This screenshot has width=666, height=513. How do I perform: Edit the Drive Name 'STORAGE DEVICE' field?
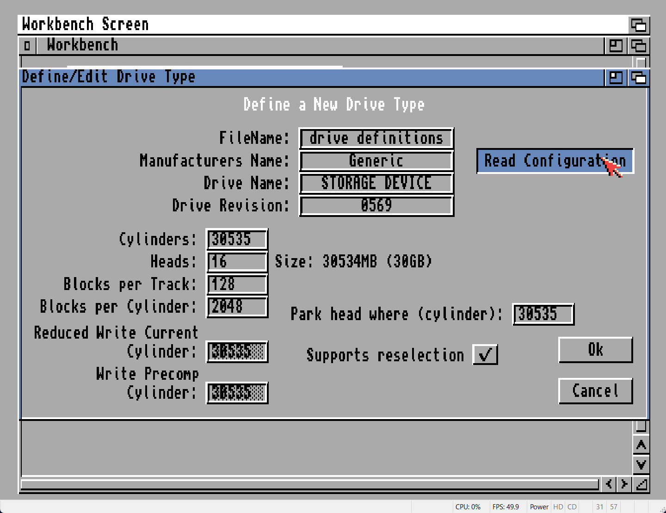pos(376,183)
